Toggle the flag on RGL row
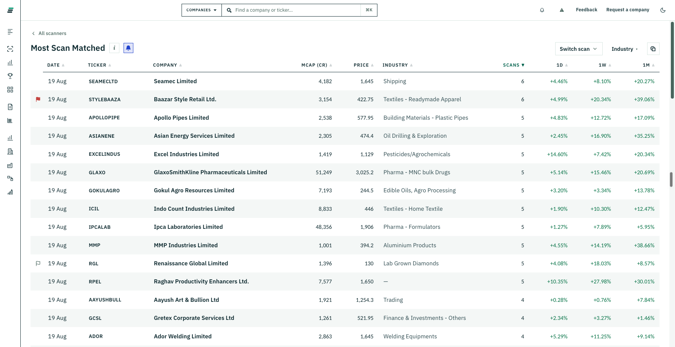The image size is (675, 347). click(38, 263)
